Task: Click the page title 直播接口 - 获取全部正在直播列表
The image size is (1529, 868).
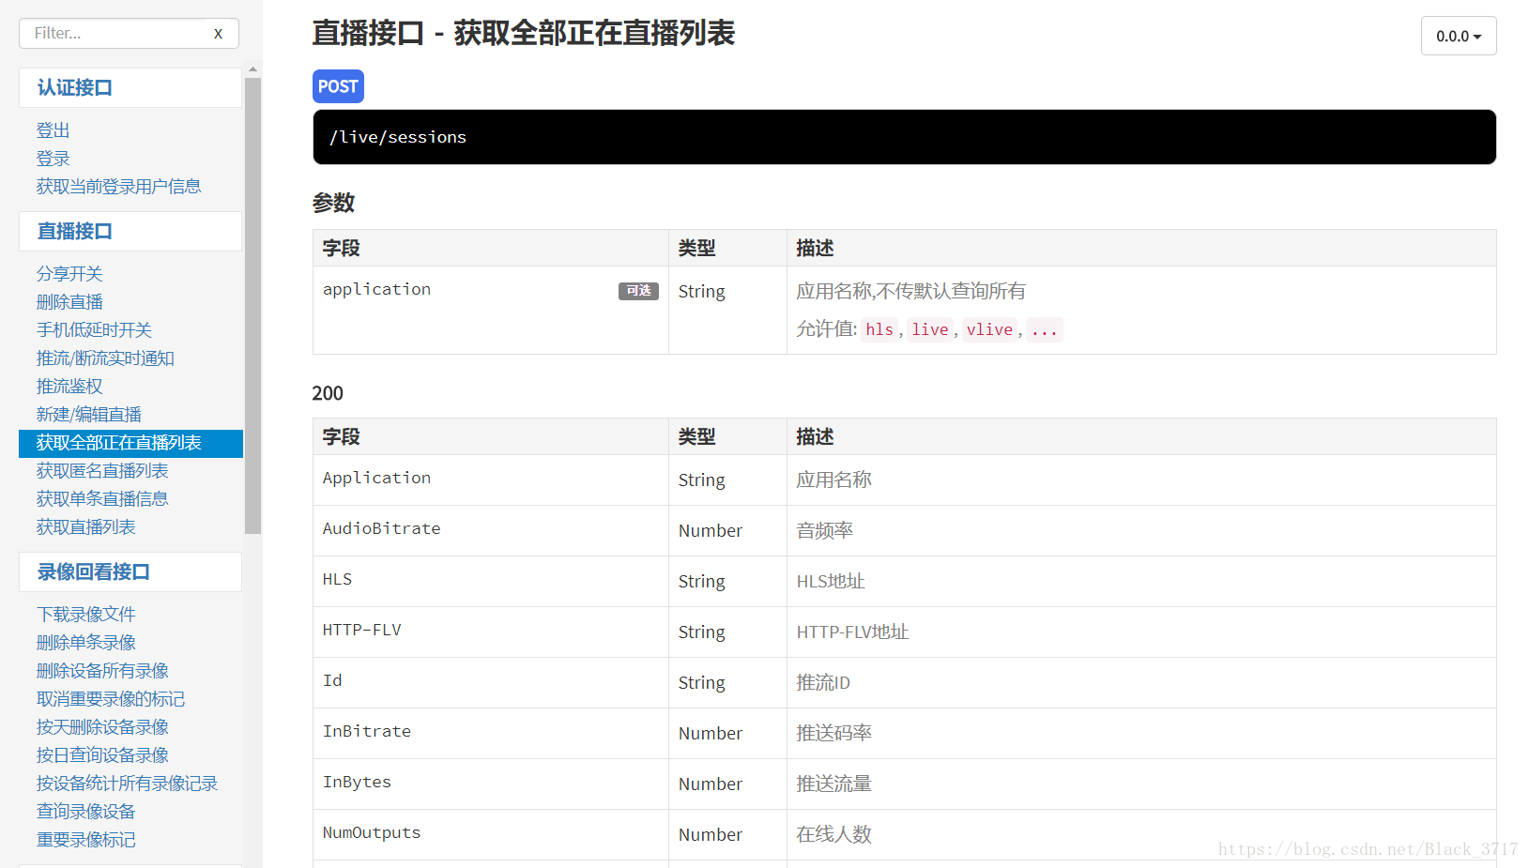Action: [524, 34]
